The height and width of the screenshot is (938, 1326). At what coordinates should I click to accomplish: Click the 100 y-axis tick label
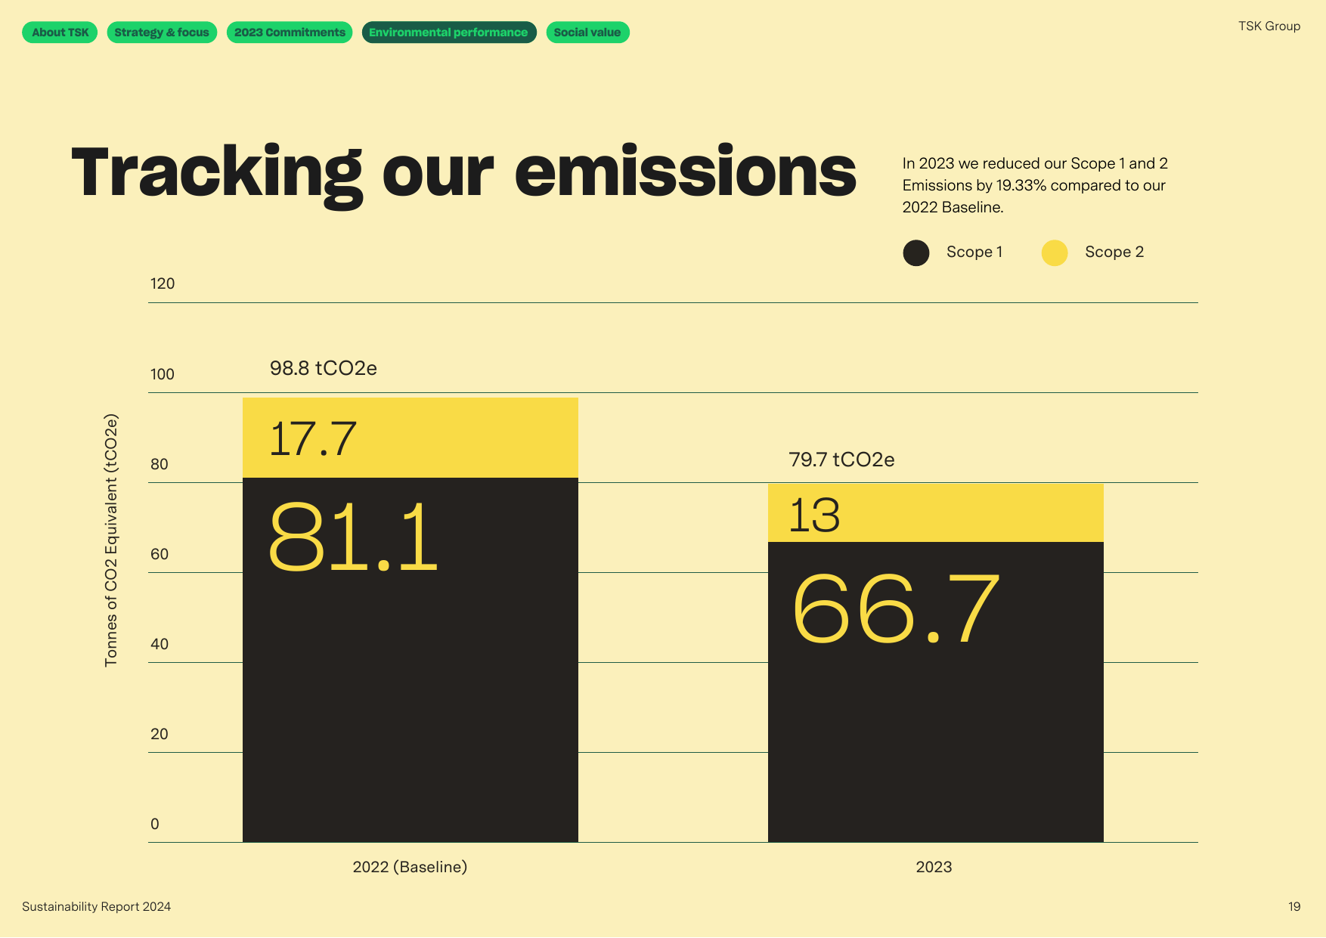click(163, 374)
